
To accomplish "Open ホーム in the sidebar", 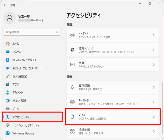I will point(32,44).
